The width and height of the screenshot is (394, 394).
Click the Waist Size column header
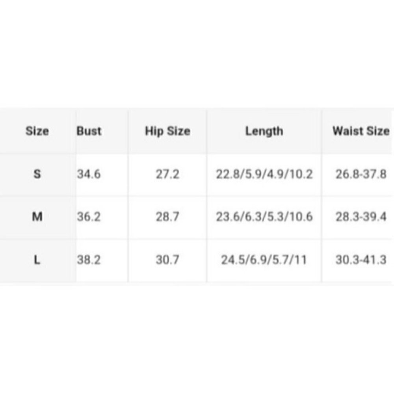coord(361,131)
